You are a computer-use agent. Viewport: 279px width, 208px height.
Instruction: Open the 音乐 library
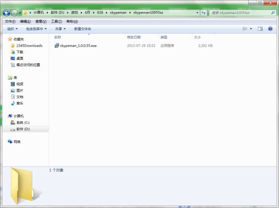20,103
